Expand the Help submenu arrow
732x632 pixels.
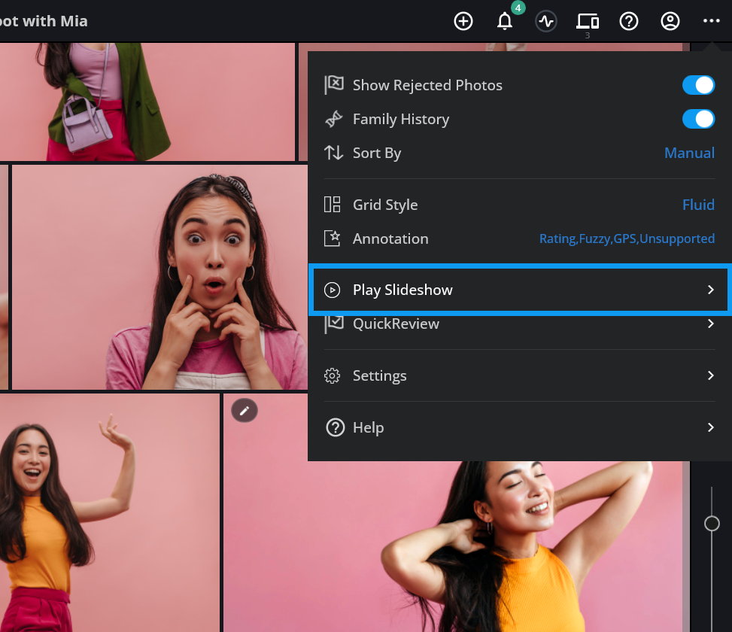(x=710, y=427)
